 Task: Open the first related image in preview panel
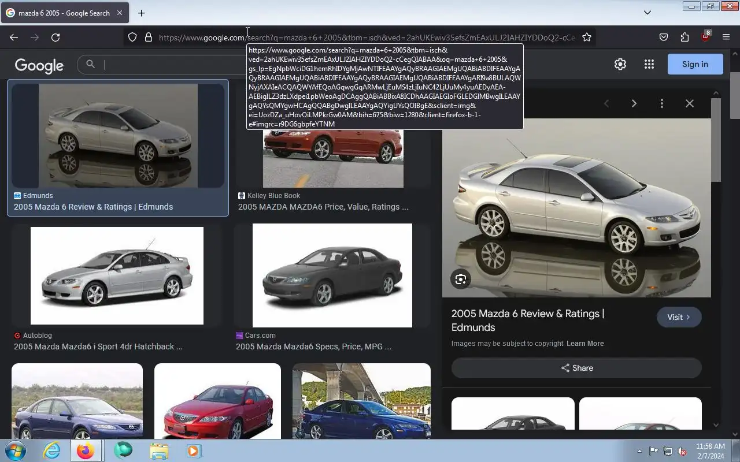tap(513, 413)
